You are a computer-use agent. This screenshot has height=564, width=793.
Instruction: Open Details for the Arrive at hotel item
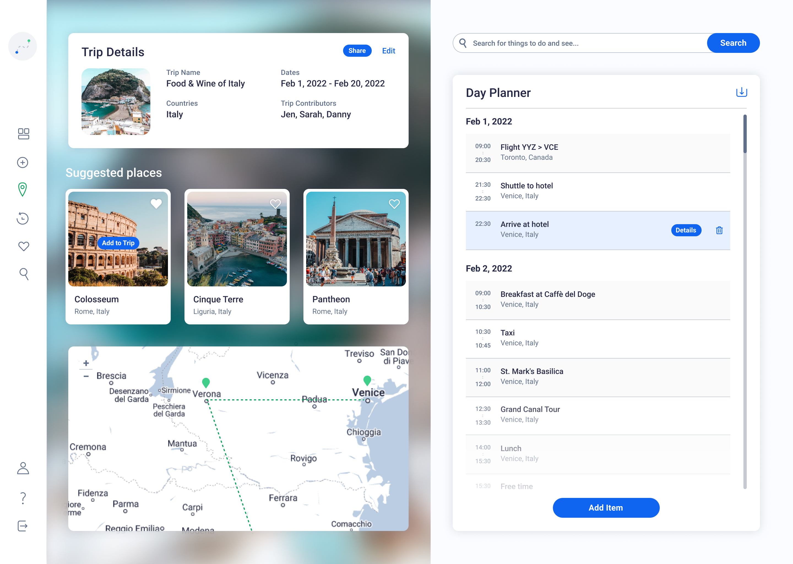pos(686,230)
